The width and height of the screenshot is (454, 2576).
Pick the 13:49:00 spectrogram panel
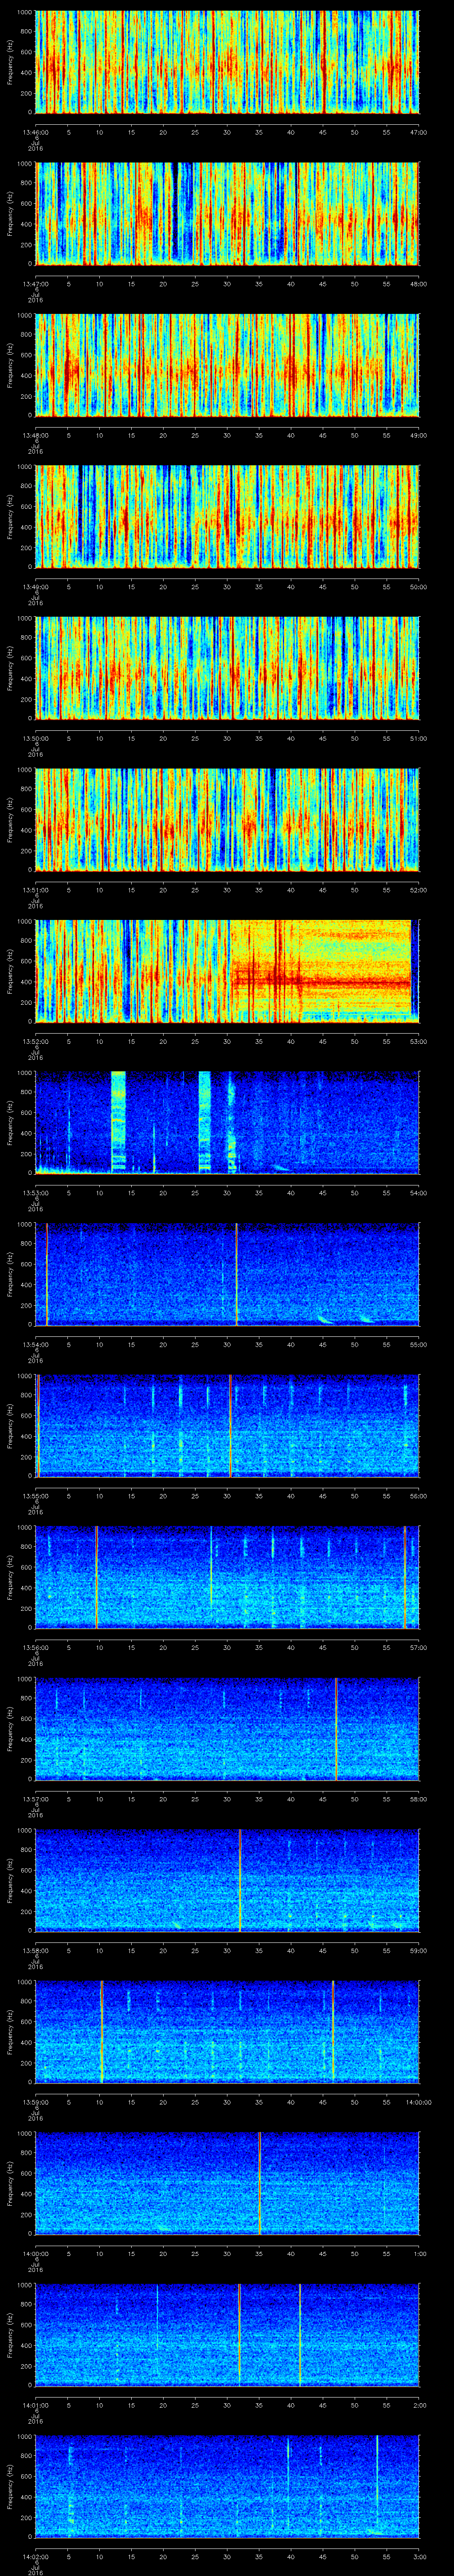pyautogui.click(x=227, y=517)
